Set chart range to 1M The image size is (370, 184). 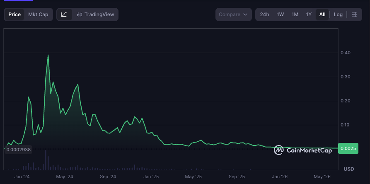(x=295, y=15)
